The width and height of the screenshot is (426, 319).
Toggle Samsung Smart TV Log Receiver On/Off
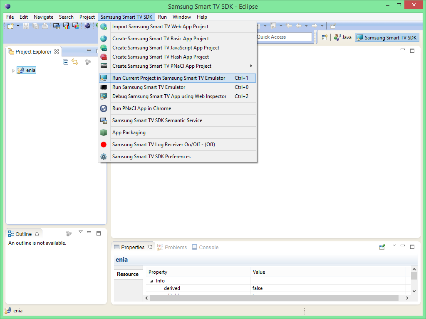click(177, 145)
